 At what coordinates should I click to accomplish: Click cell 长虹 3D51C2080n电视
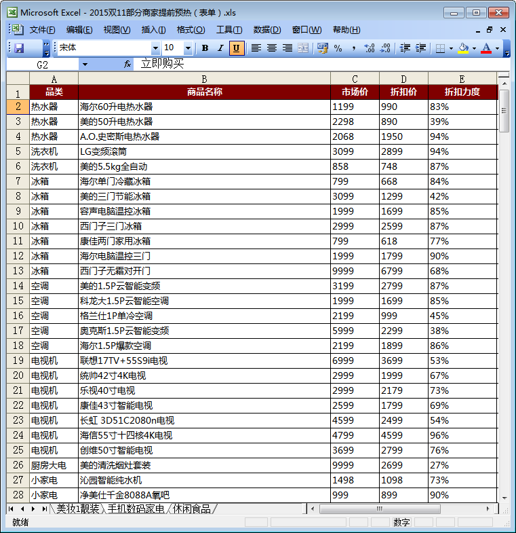point(204,420)
